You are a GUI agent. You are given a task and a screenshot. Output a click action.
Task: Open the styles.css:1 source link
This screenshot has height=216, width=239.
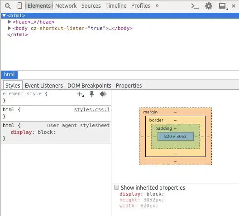tap(92, 109)
